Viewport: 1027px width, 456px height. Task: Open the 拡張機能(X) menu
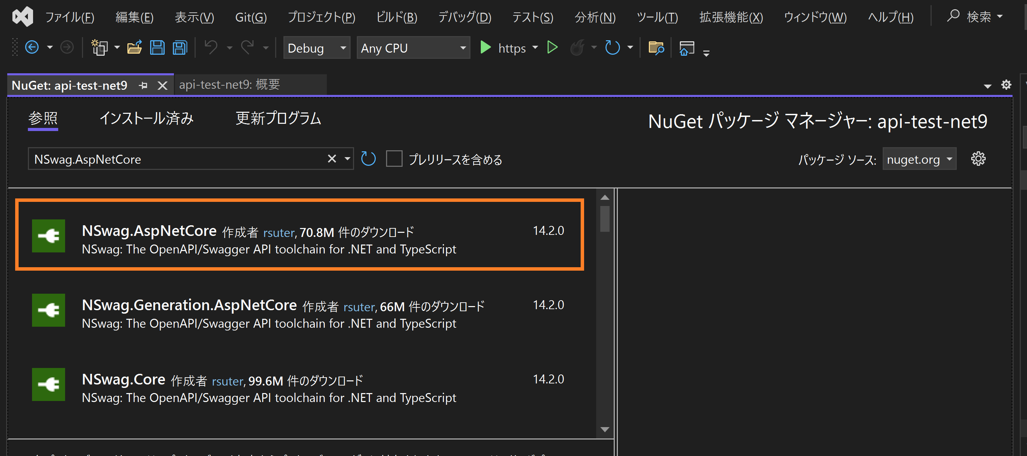tap(731, 17)
